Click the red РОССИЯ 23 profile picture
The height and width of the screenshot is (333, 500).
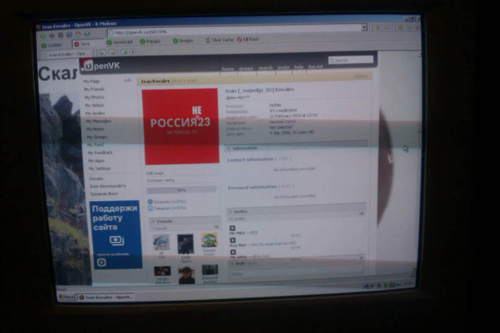[x=181, y=126]
